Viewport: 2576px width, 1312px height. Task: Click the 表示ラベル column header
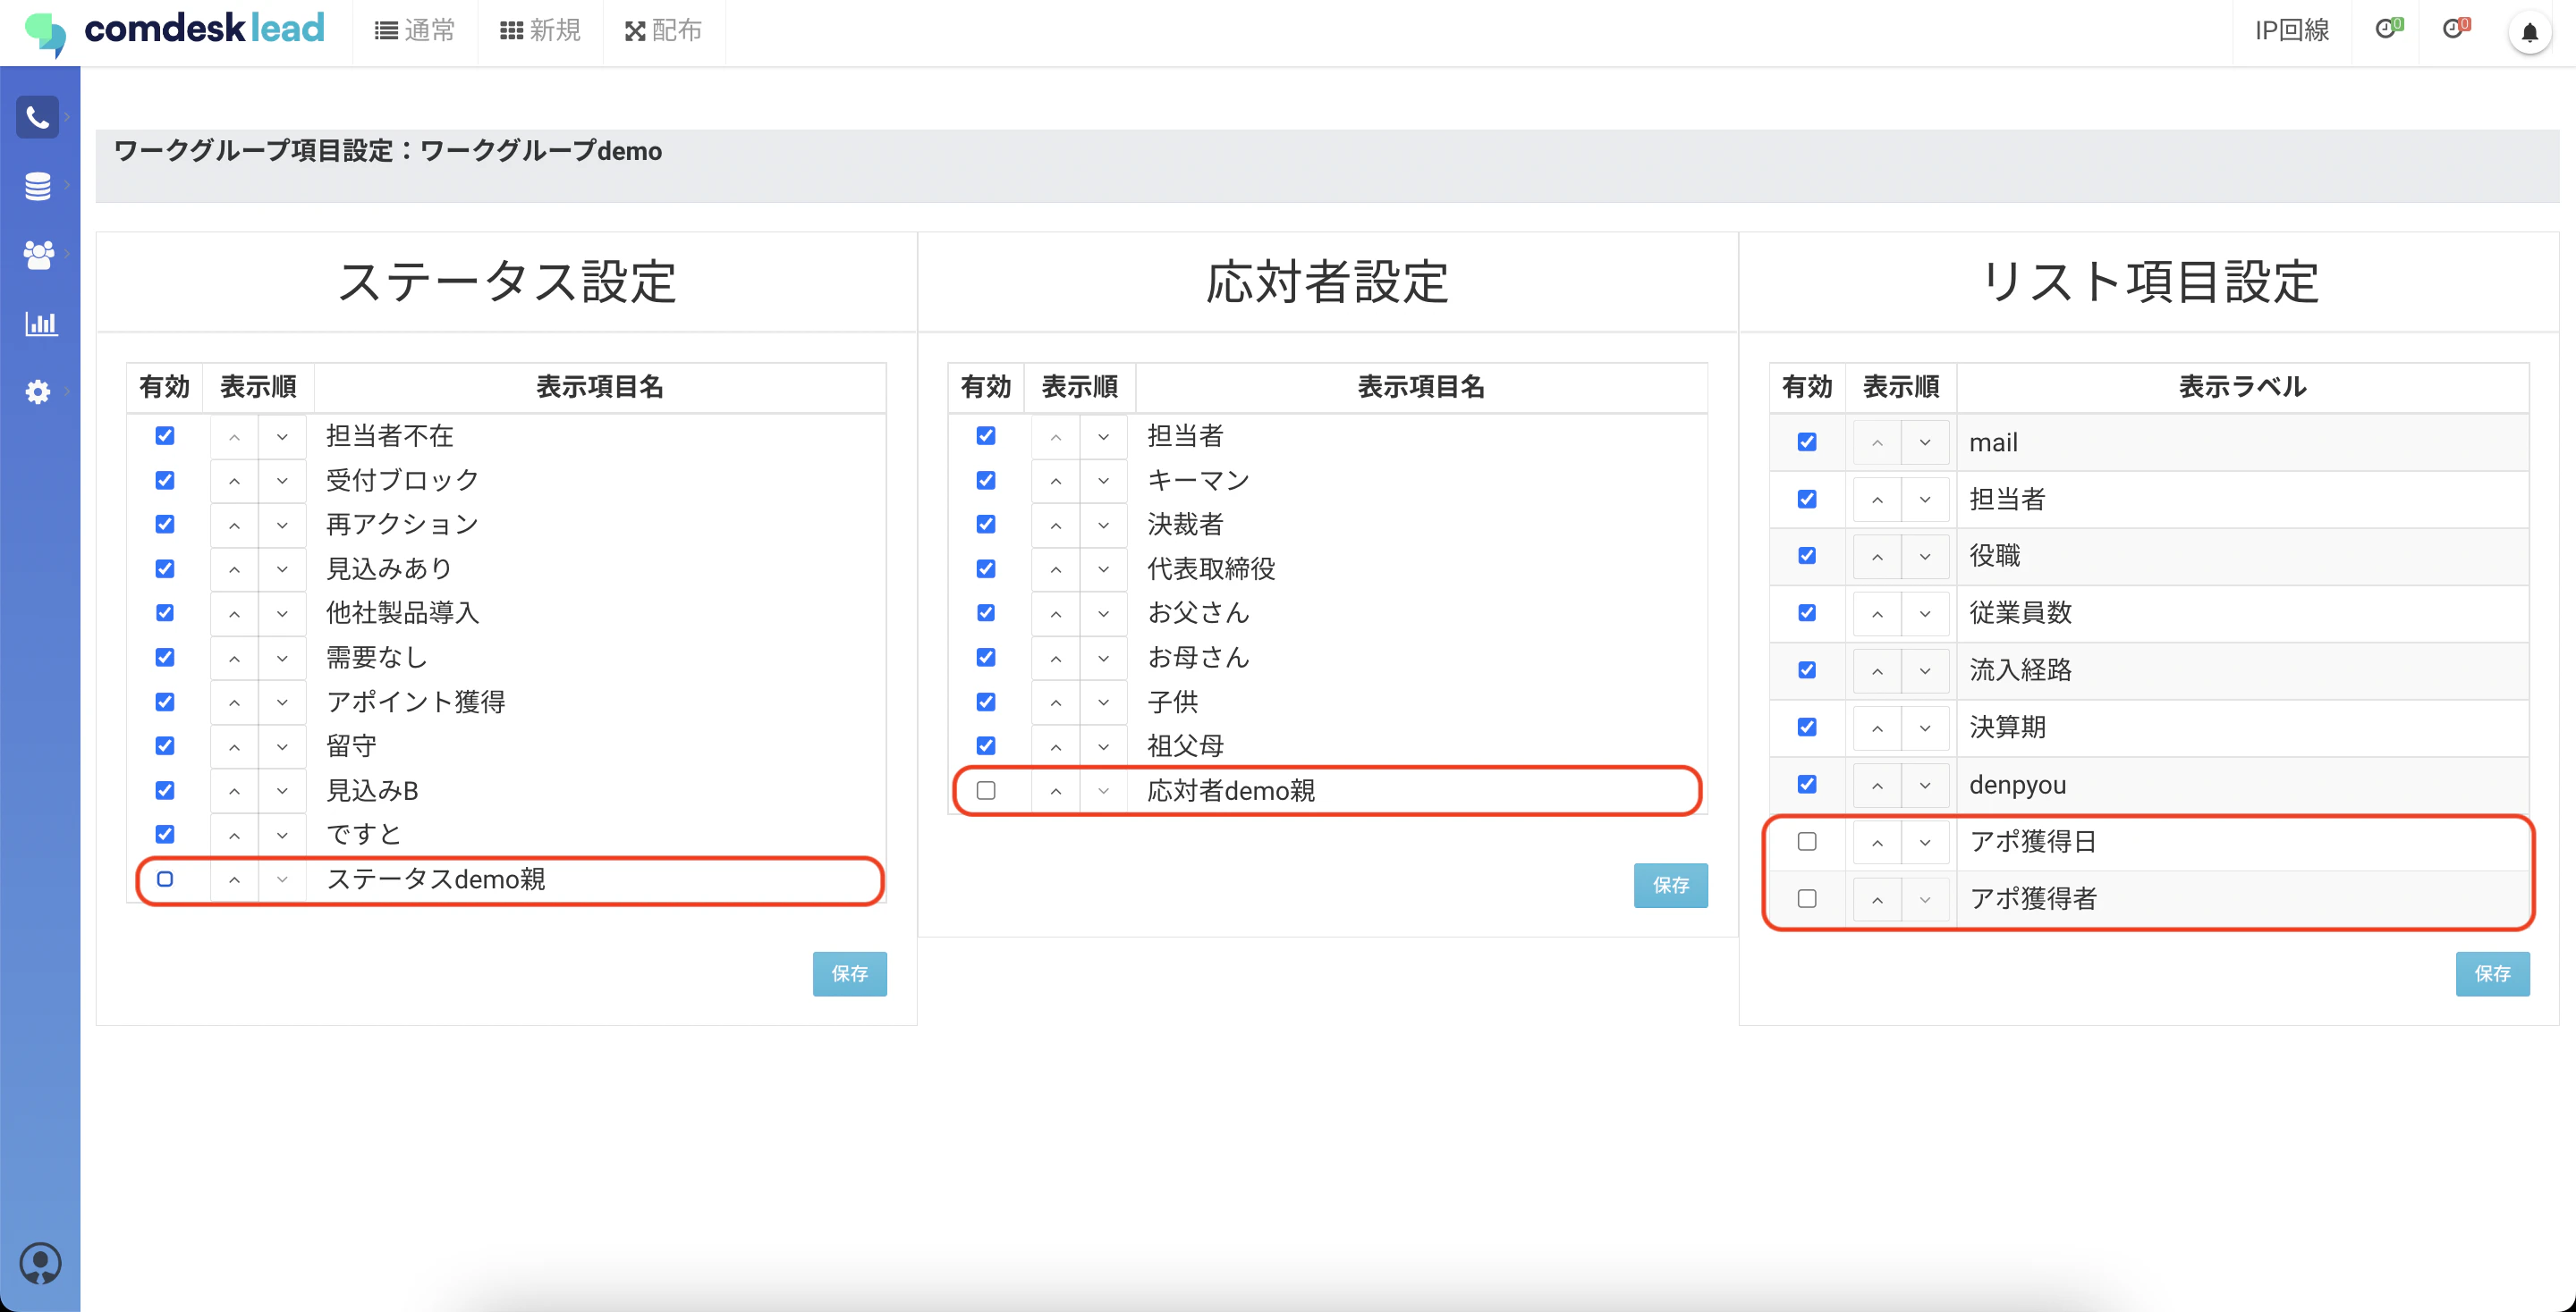click(2242, 387)
